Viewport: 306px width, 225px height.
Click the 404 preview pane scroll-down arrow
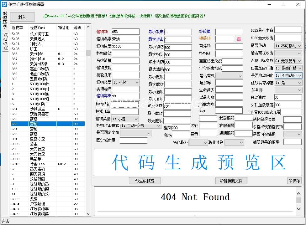coord(298,209)
